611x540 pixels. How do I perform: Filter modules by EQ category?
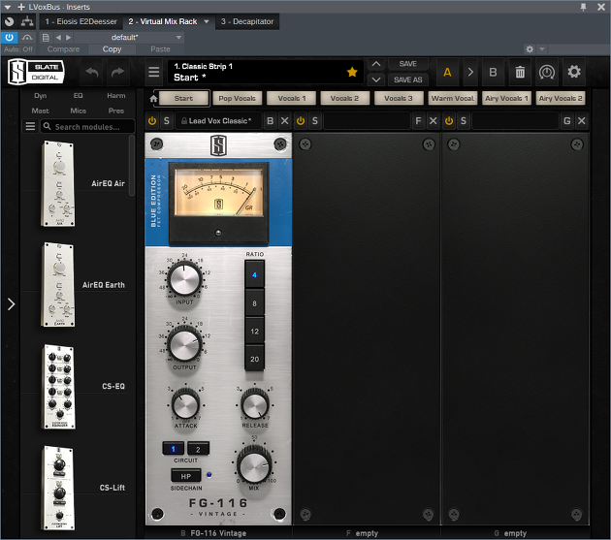point(78,95)
